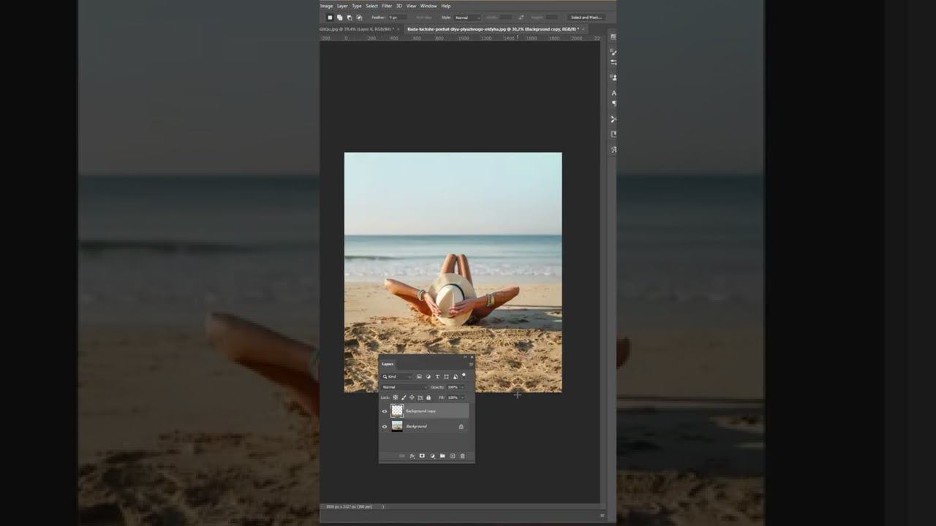Screen dimensions: 936x526
Task: Filter layers by type (T icon)
Action: coord(437,377)
